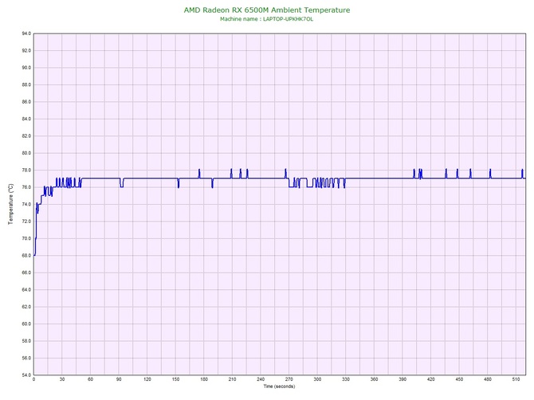The width and height of the screenshot is (534, 400).
Task: Click the 68.0 temperature axis tick label
Action: pyautogui.click(x=26, y=255)
